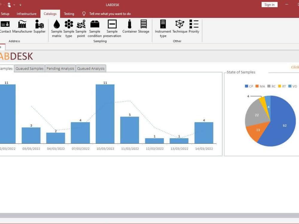The width and height of the screenshot is (299, 224).
Task: Click the 13/03/2022 axis date label
Action: coord(179,149)
